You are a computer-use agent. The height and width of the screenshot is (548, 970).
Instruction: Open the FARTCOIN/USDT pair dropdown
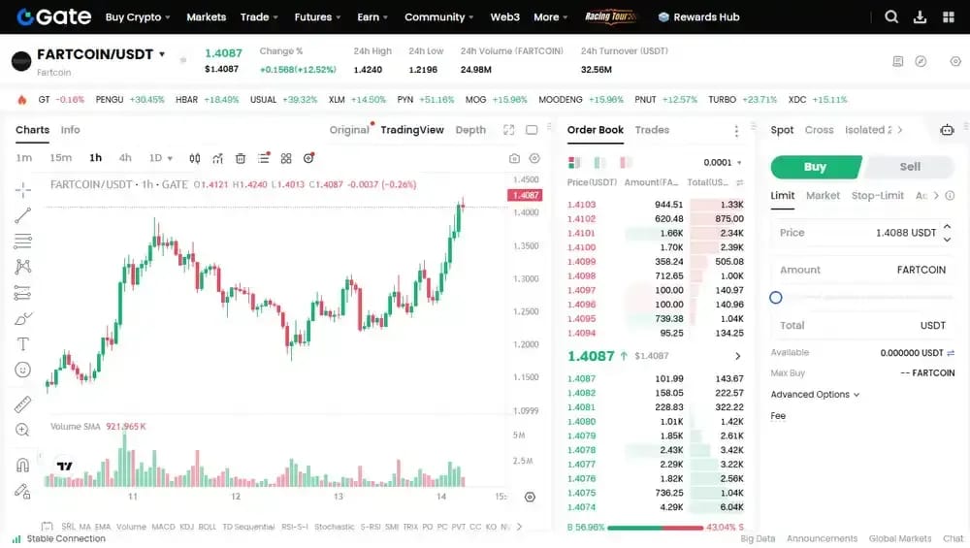point(162,54)
